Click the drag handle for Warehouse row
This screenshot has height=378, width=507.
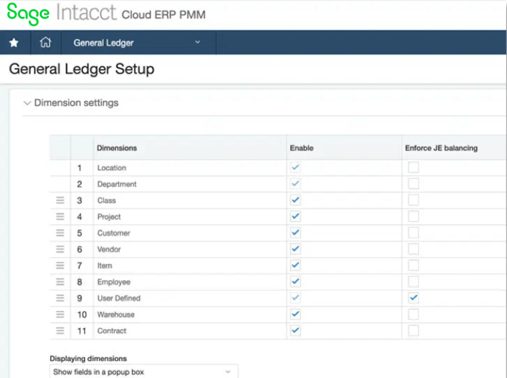(60, 314)
